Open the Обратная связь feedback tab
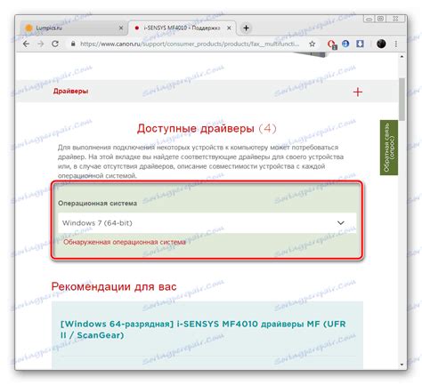Image resolution: width=422 pixels, height=385 pixels. point(389,148)
